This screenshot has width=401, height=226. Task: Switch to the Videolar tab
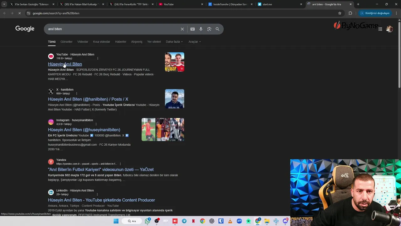click(83, 41)
